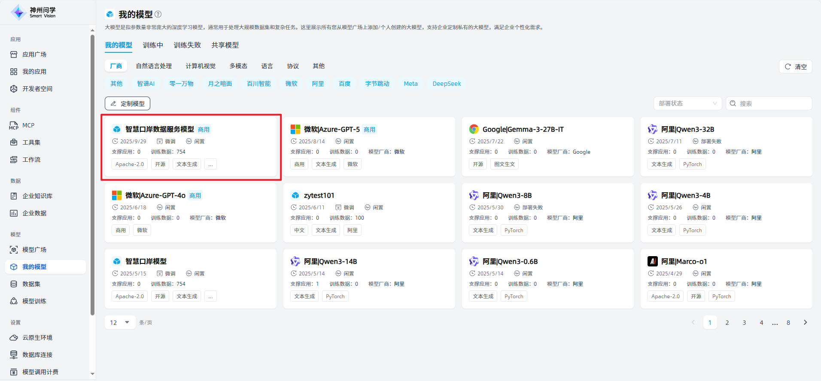This screenshot has height=381, width=821.
Task: Click the 清空 reset button
Action: point(795,67)
